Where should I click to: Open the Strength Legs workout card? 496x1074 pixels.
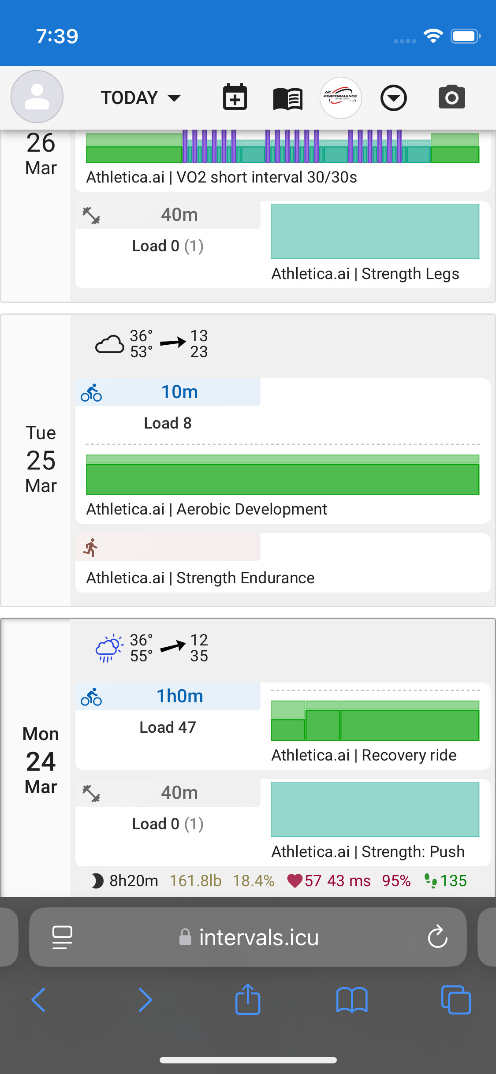tap(365, 274)
